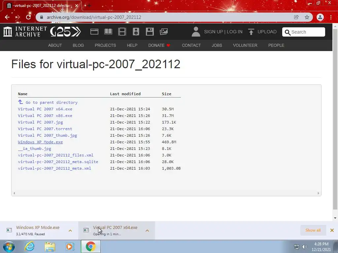Open Virtual PC 2007.jpg link
Image resolution: width=338 pixels, height=253 pixels.
tap(40, 122)
